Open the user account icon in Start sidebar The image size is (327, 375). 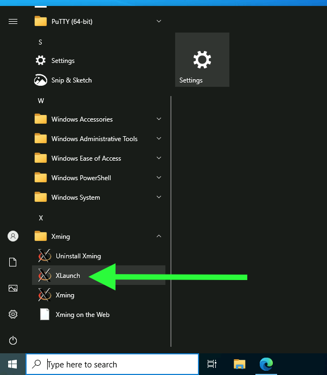(13, 236)
